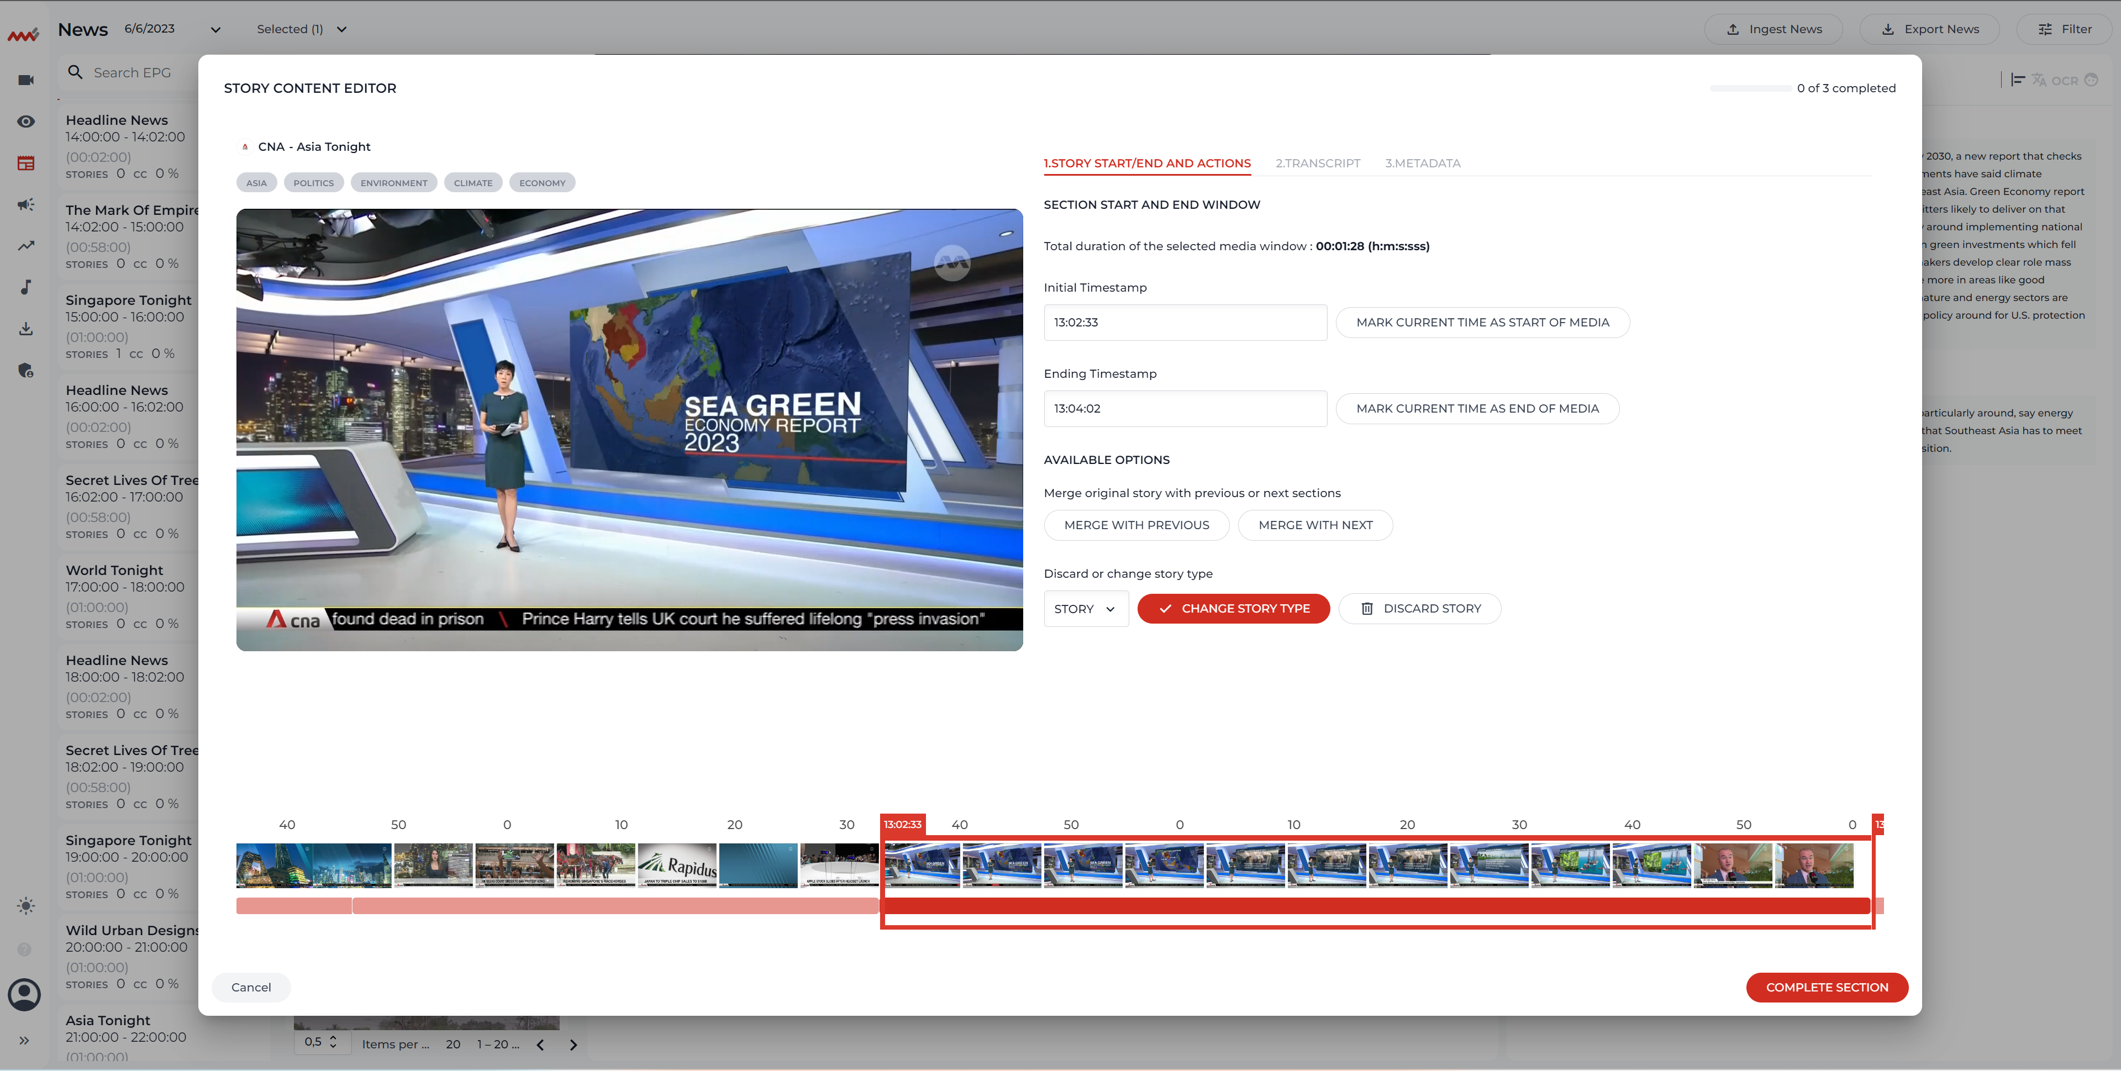Open the trending analytics sidebar icon

click(x=25, y=245)
